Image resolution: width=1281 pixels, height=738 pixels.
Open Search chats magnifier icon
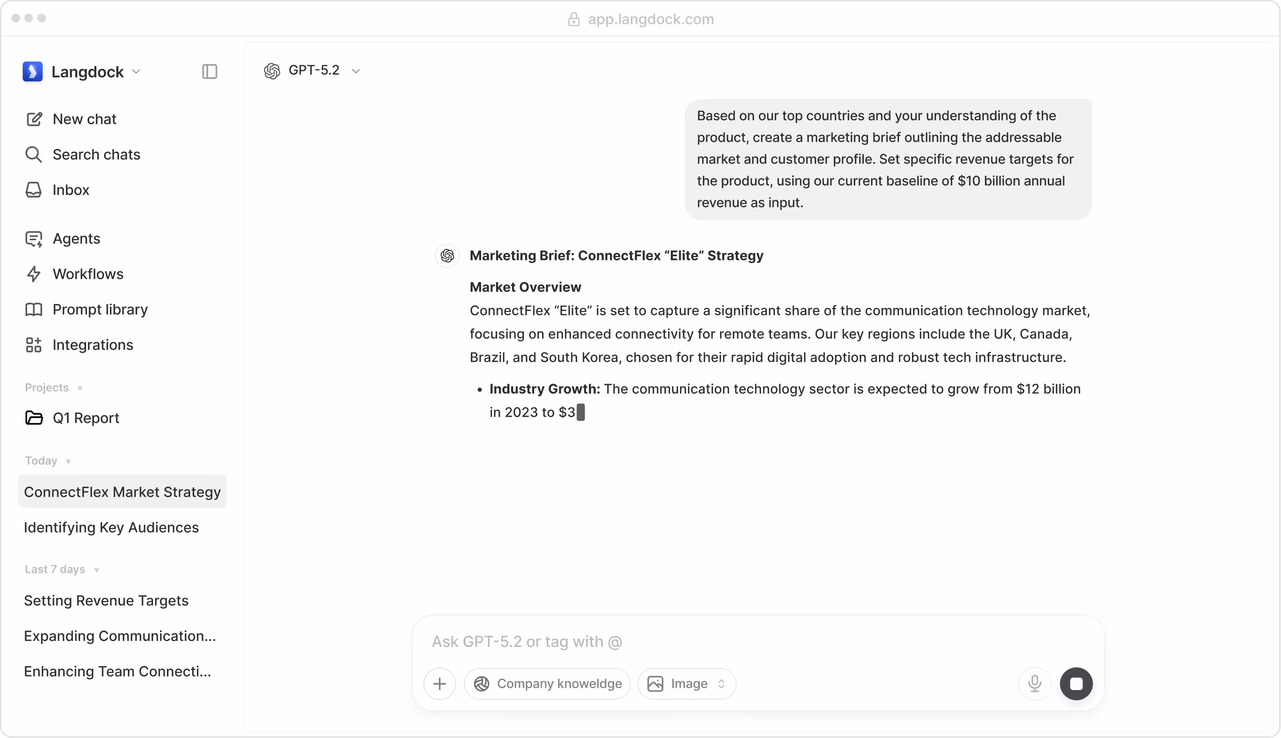(33, 155)
